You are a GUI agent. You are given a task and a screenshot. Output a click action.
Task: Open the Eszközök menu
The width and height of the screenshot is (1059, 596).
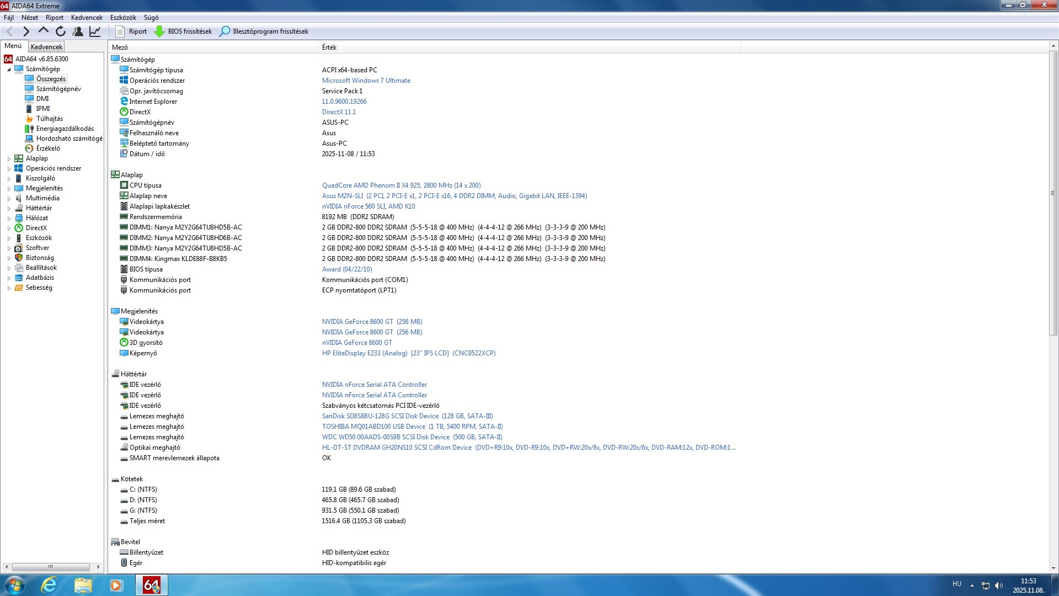[122, 18]
